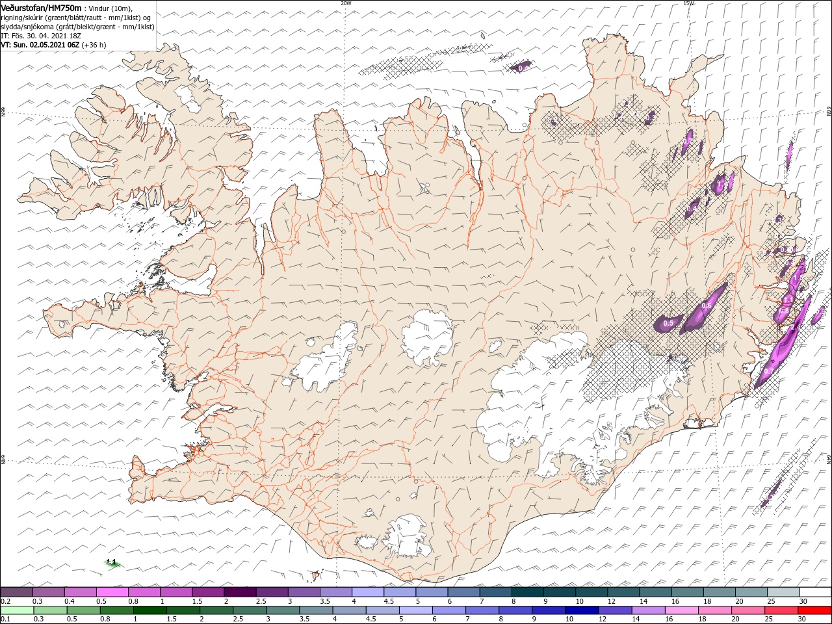Viewport: 832px width, 624px height.
Task: Select the bright pink swatch in the purple snow scale
Action: pyautogui.click(x=112, y=592)
